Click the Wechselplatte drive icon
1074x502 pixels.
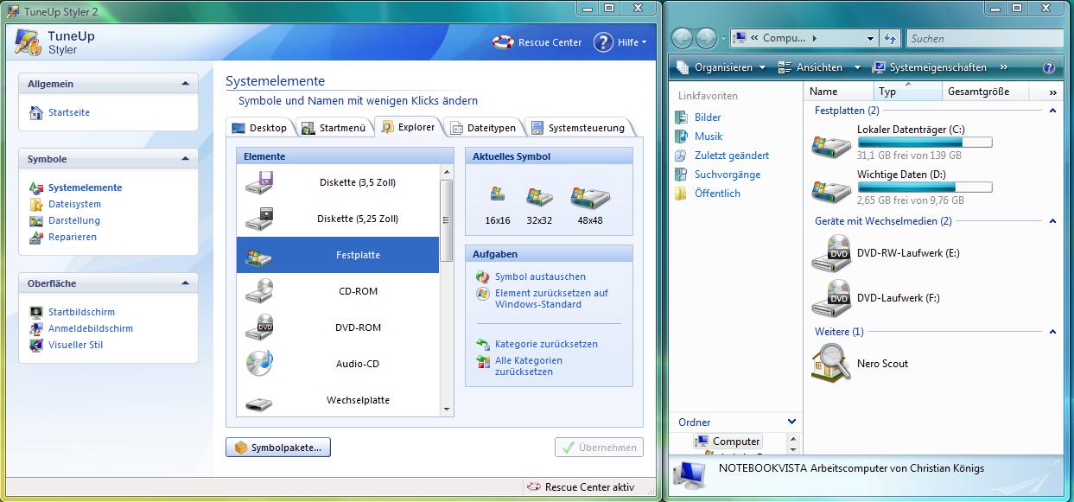[259, 402]
